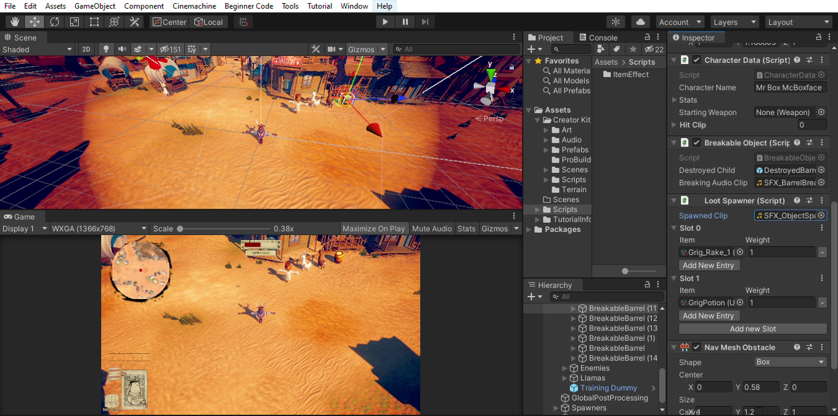This screenshot has width=838, height=416.
Task: Expand the Stats foldout
Action: click(674, 100)
